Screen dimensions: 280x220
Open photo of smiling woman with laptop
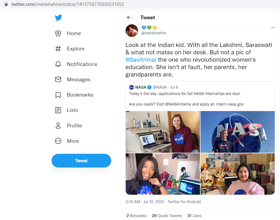(163, 174)
